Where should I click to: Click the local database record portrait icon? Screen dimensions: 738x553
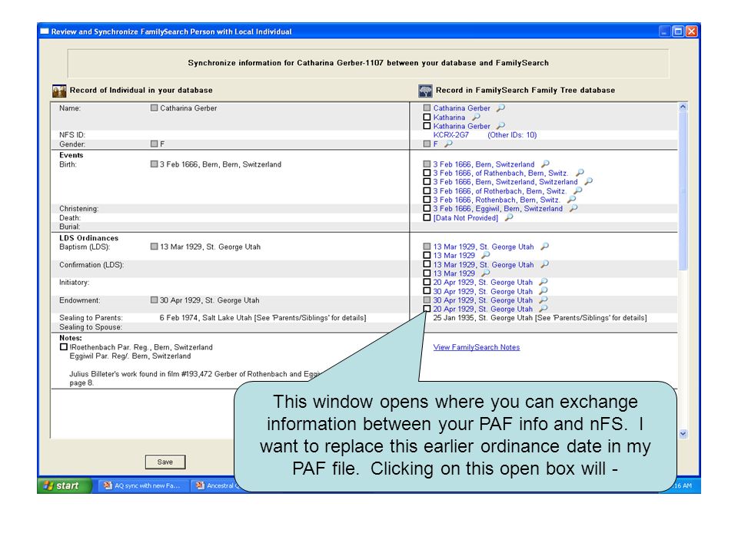[59, 91]
